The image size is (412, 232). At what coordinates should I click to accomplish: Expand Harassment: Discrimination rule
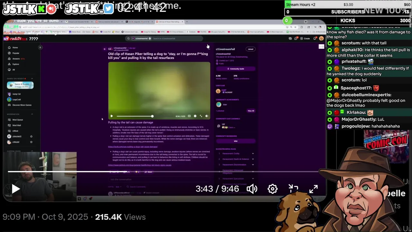point(236,165)
